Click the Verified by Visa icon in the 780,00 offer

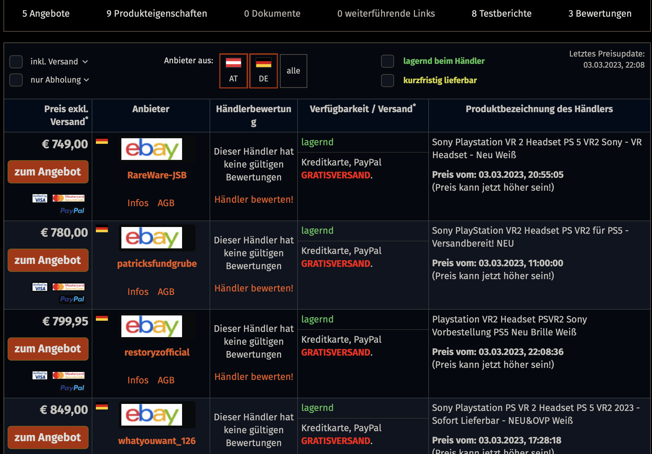[40, 287]
